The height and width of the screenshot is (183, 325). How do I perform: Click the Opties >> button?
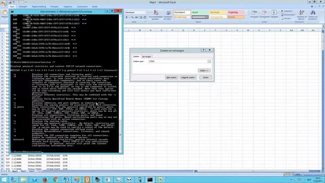coord(204,71)
